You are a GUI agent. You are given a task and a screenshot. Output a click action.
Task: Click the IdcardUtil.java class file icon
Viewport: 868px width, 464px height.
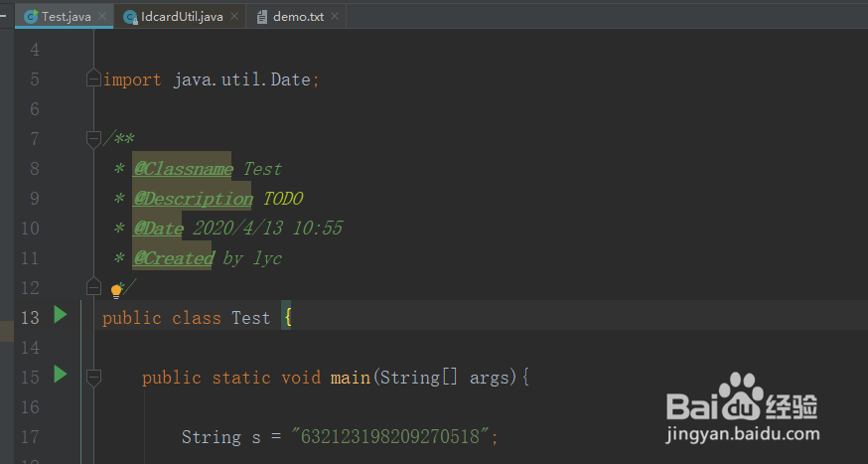(x=130, y=18)
